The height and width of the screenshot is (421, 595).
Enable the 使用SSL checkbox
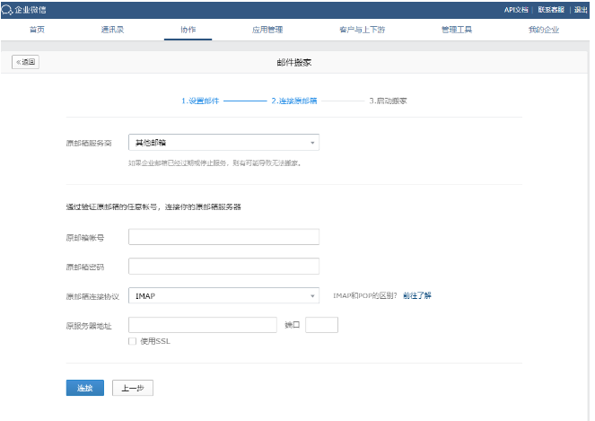pos(133,341)
